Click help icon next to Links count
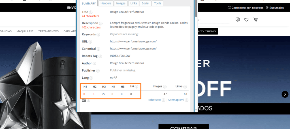The image size is (290, 129). coord(185,87)
